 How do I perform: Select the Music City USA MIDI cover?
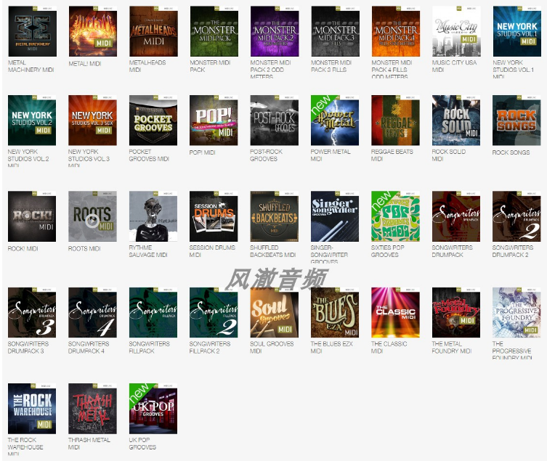(456, 31)
